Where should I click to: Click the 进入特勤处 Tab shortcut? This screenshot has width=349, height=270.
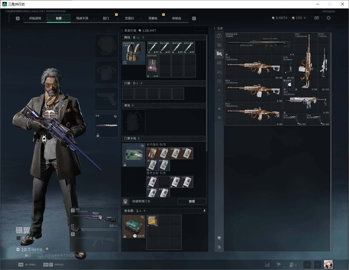(x=27, y=265)
